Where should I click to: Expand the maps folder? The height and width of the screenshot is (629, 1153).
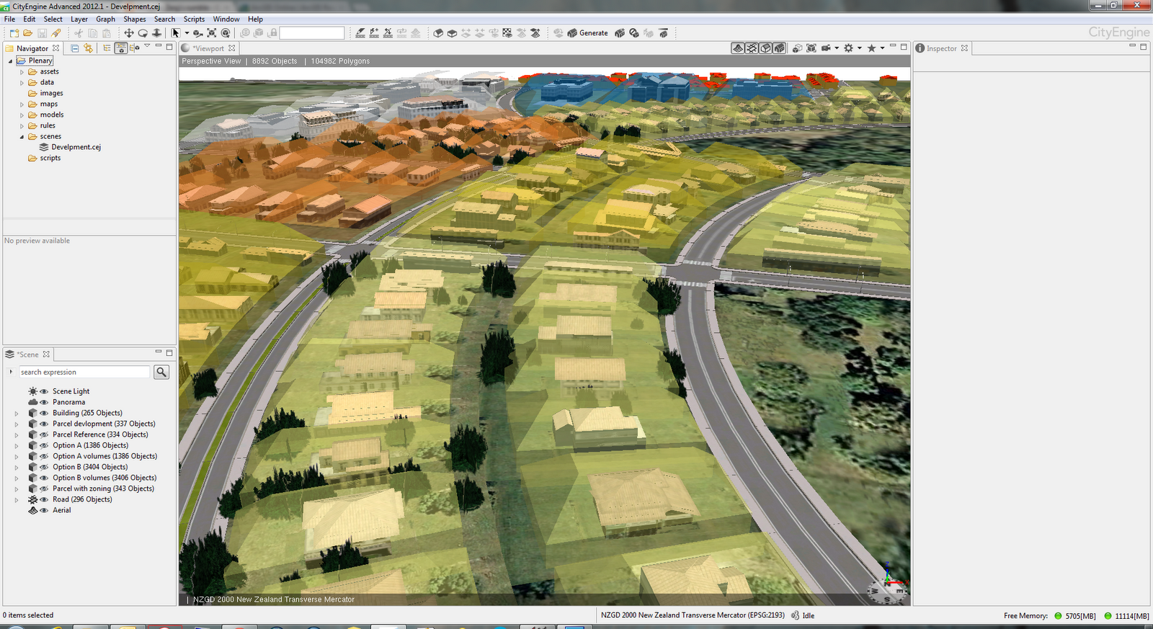pyautogui.click(x=22, y=104)
